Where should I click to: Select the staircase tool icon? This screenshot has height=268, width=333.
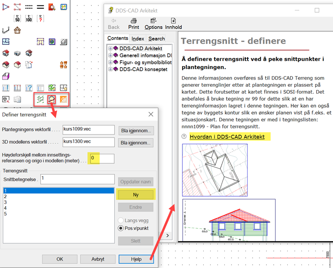(x=5, y=30)
